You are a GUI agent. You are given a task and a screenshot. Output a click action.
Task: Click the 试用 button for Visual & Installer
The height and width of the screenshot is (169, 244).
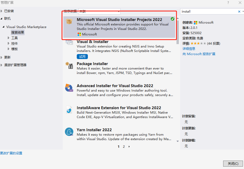click(82, 56)
